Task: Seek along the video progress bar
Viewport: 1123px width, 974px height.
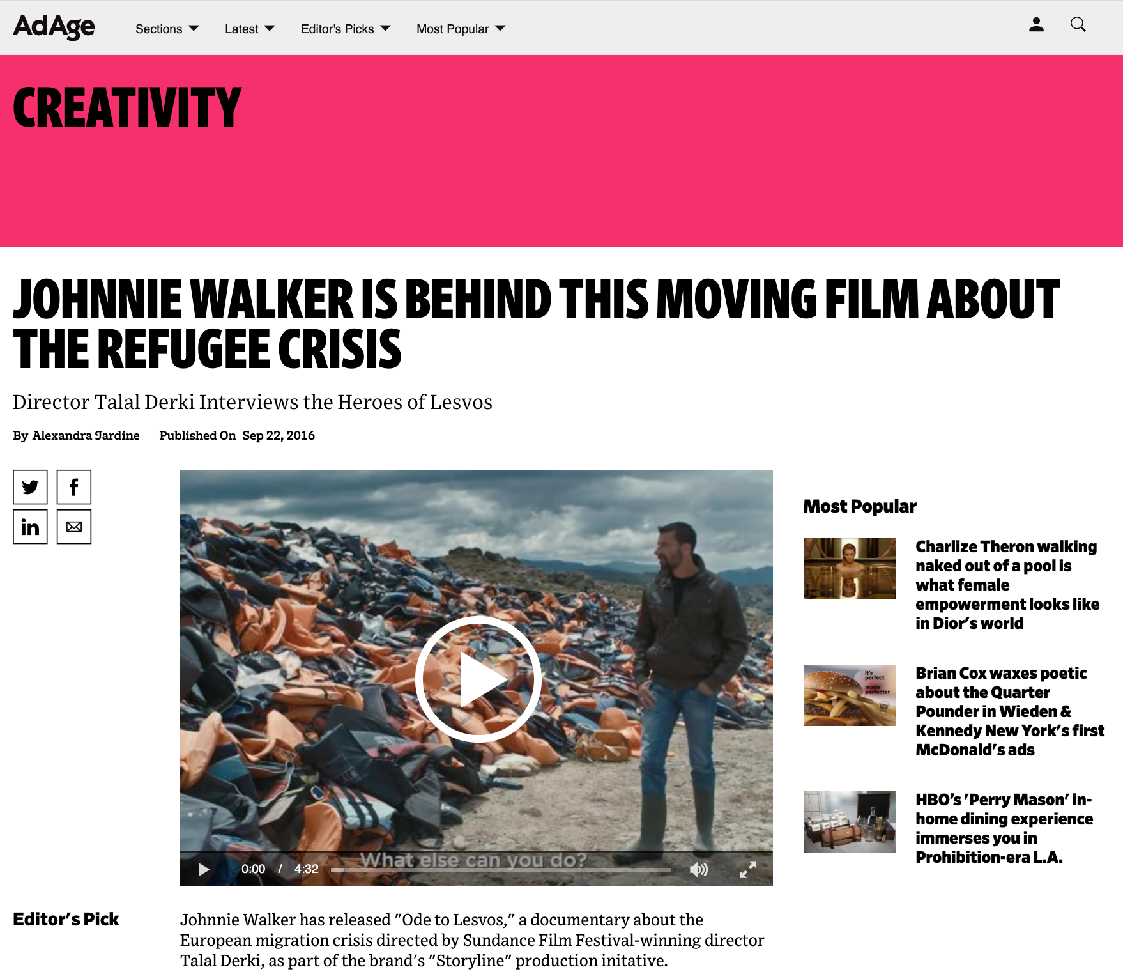Action: tap(501, 869)
